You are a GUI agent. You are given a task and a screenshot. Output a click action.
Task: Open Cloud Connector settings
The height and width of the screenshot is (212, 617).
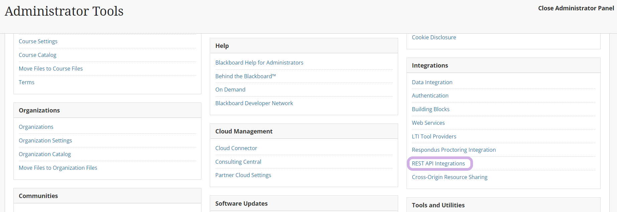point(236,148)
